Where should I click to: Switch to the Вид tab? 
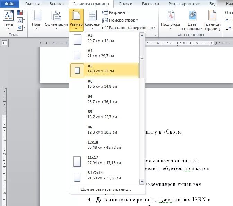click(x=213, y=4)
